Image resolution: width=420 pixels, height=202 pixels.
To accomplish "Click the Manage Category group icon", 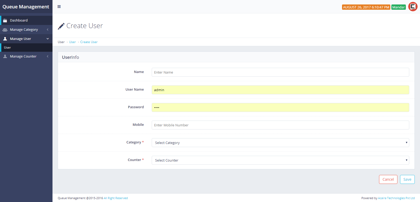I will click(x=5, y=30).
